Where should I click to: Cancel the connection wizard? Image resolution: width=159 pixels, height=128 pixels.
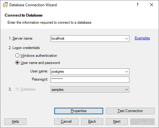click(x=66, y=121)
